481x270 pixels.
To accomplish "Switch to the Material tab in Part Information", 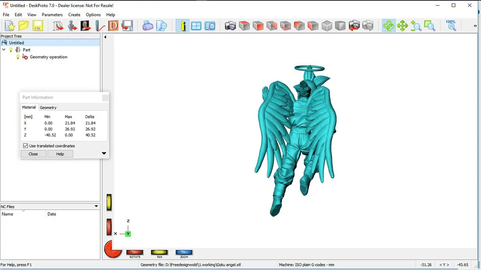I will tap(29, 107).
